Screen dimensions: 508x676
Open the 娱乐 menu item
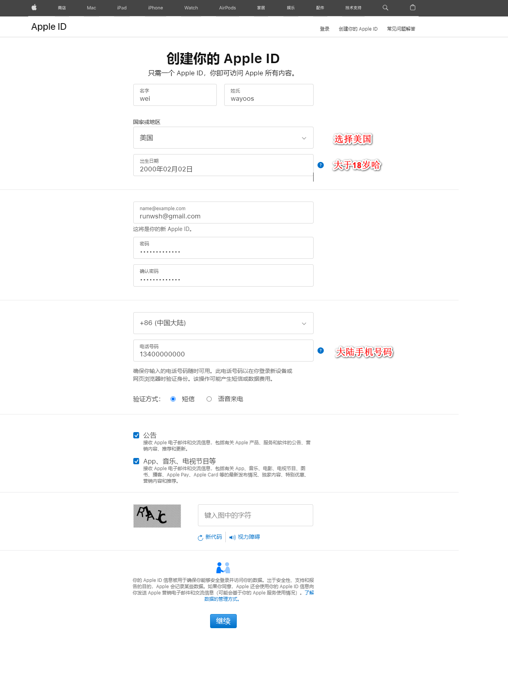click(x=291, y=8)
